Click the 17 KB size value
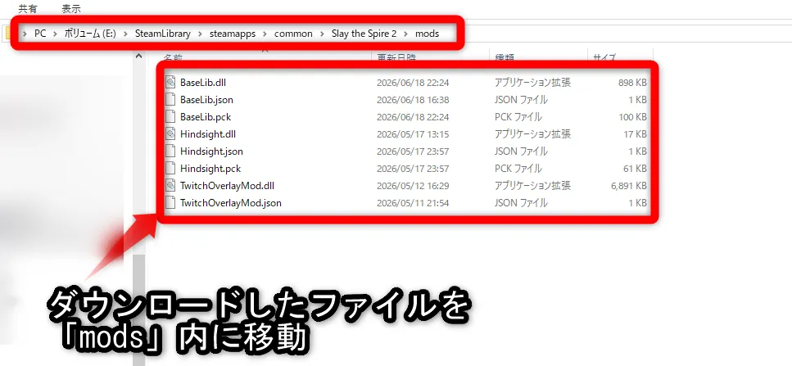792x366 pixels. (x=635, y=133)
